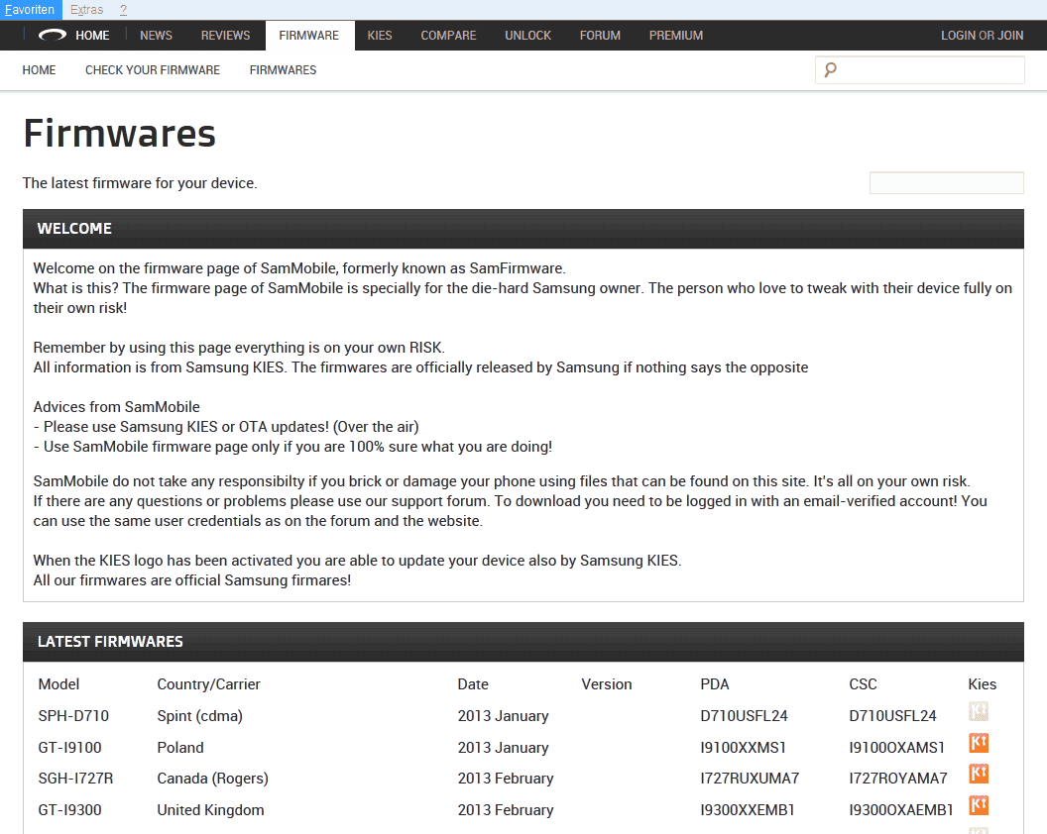Click '2013 February' date for SGH-I727R
This screenshot has width=1047, height=834.
506,779
